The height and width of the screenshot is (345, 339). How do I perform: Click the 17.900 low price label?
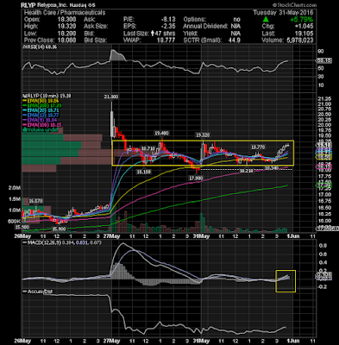(x=196, y=179)
